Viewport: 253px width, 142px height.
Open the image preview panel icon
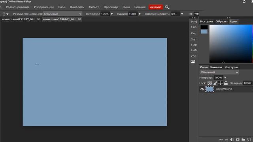(193, 62)
